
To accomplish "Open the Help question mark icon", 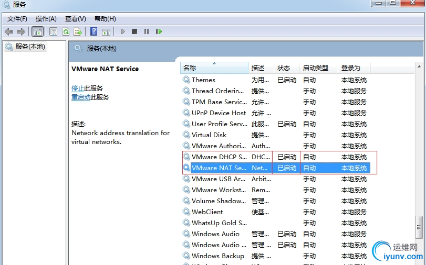I will pyautogui.click(x=93, y=32).
